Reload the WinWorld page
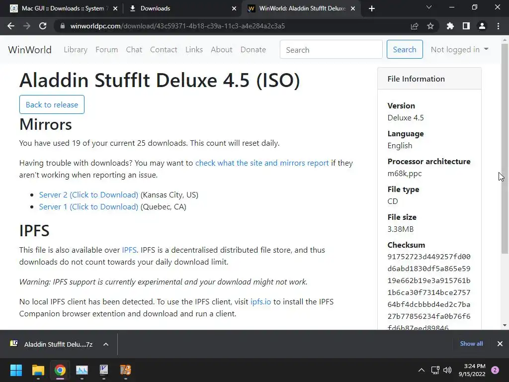509x382 pixels. (43, 26)
